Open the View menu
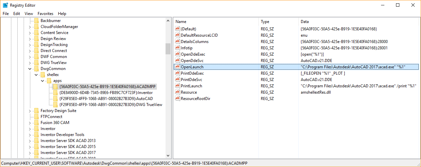 click(x=29, y=14)
